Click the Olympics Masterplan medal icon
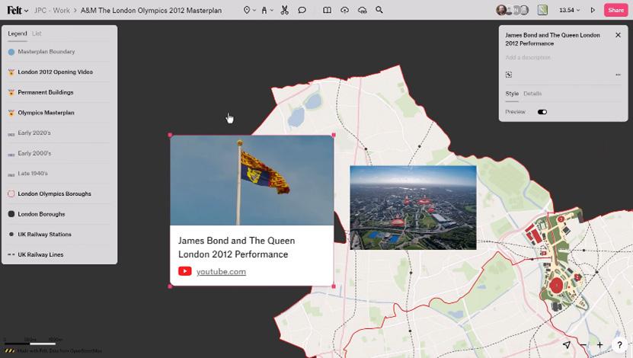The width and height of the screenshot is (633, 358). [x=11, y=113]
